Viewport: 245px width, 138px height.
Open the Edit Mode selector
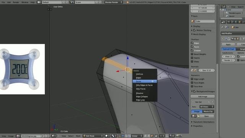tap(93, 136)
